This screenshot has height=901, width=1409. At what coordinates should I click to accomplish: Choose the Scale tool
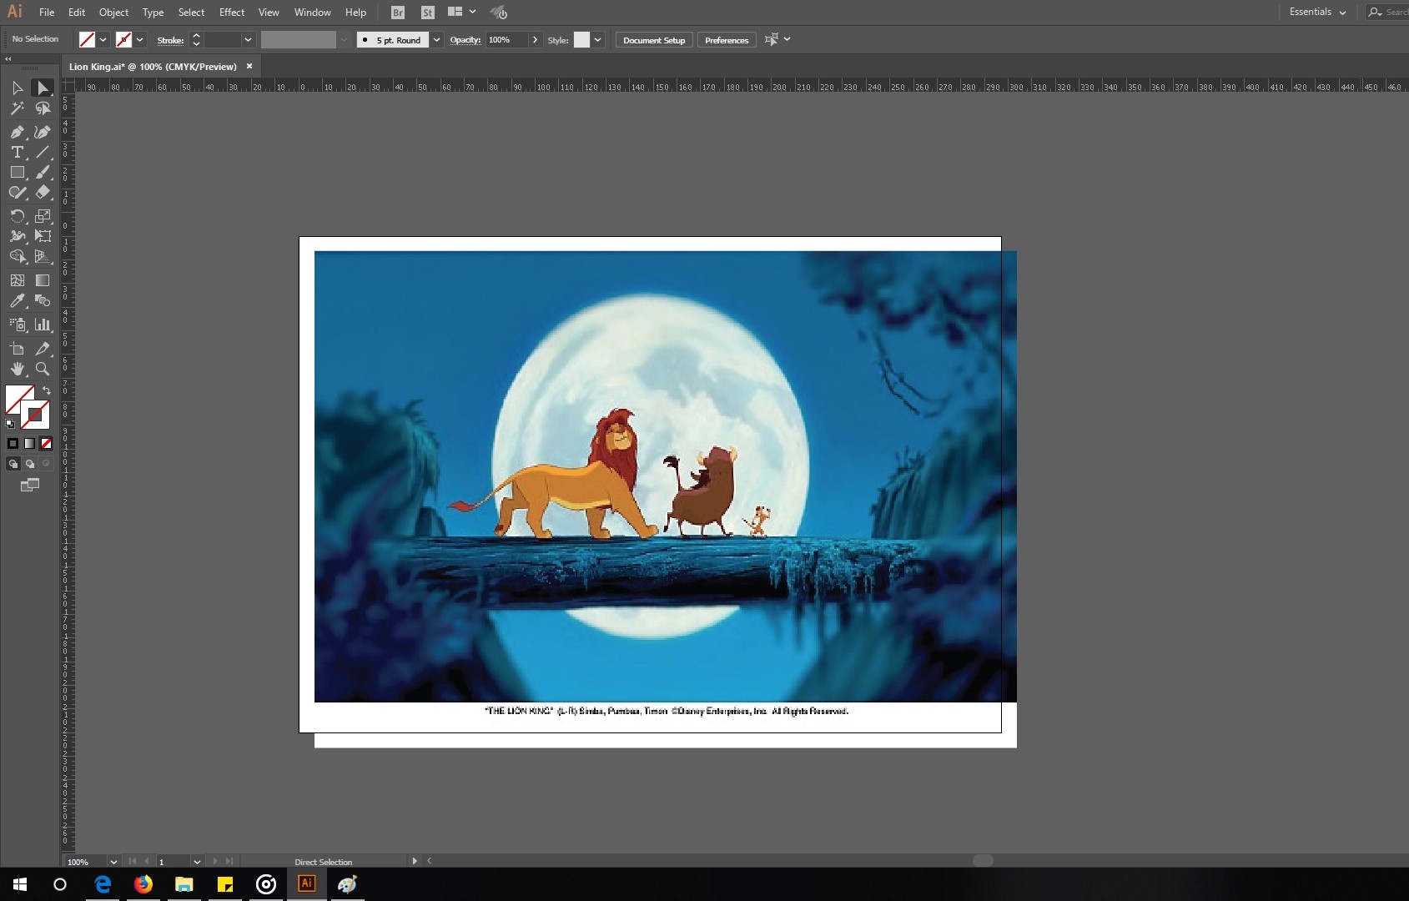[43, 216]
